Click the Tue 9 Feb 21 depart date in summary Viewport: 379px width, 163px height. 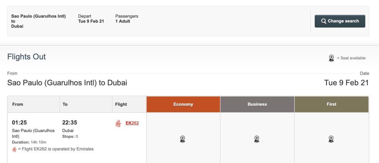pos(91,21)
